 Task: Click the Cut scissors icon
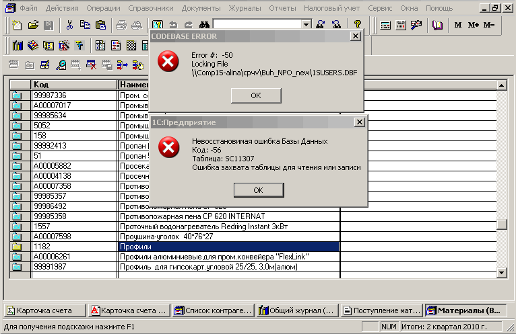pyautogui.click(x=69, y=26)
